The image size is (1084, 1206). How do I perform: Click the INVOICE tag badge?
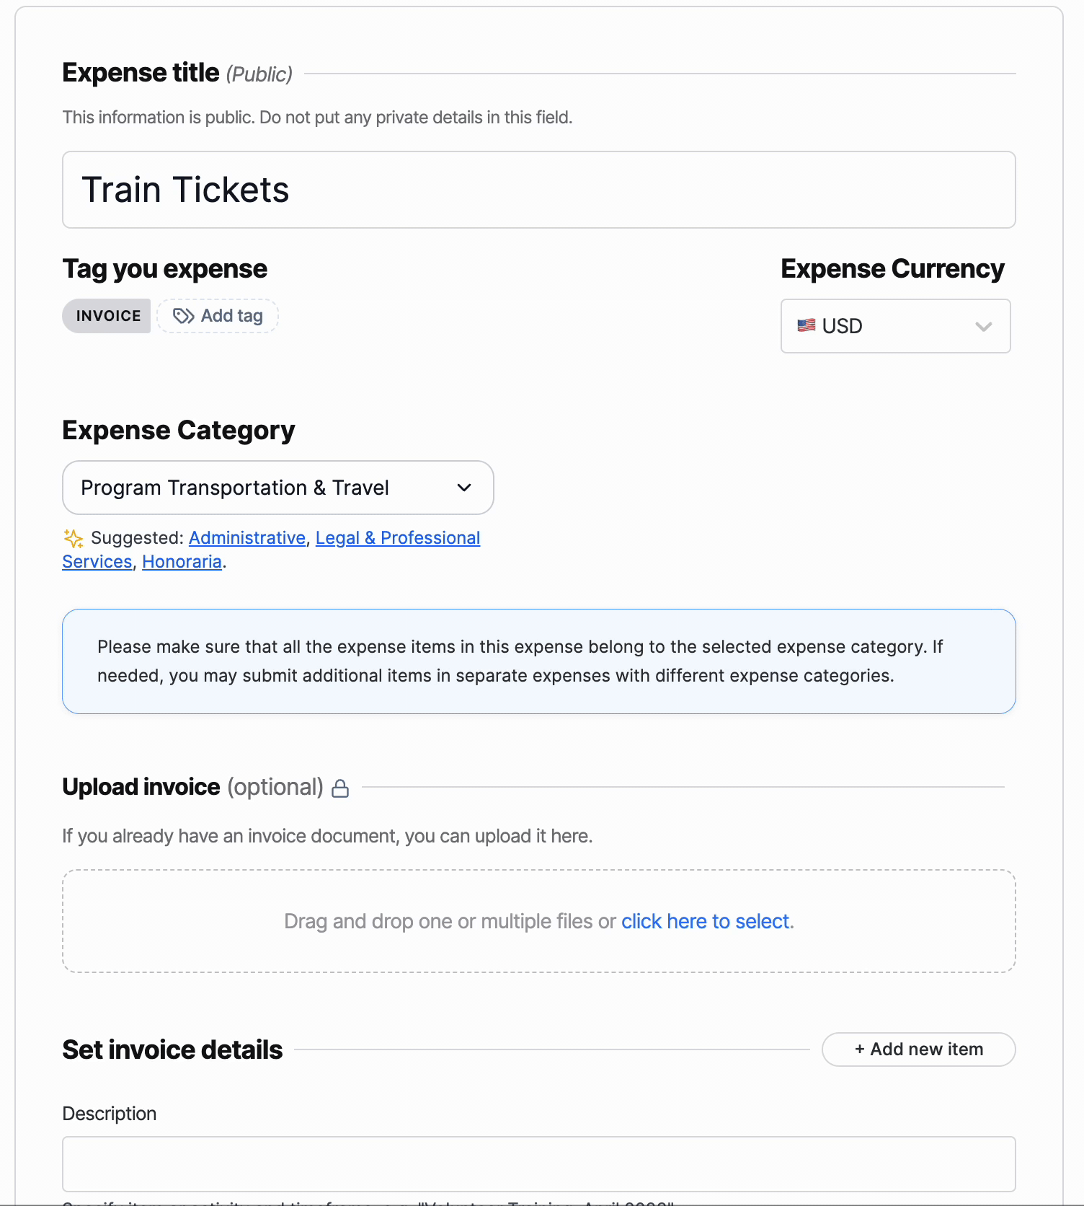pos(107,316)
